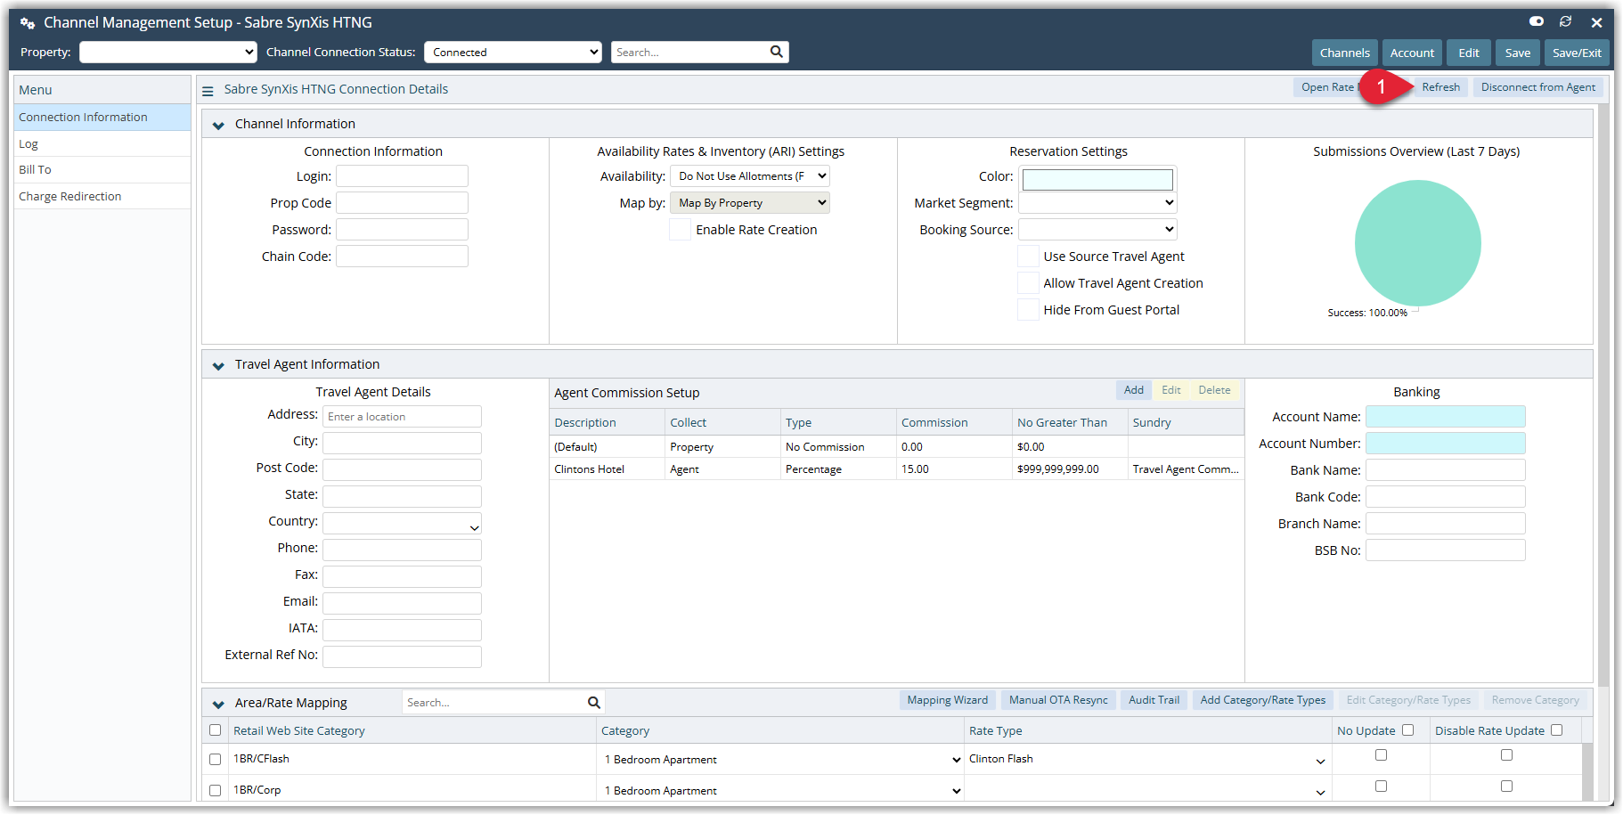Open the Audit Trail
The image size is (1623, 815).
coord(1154,700)
